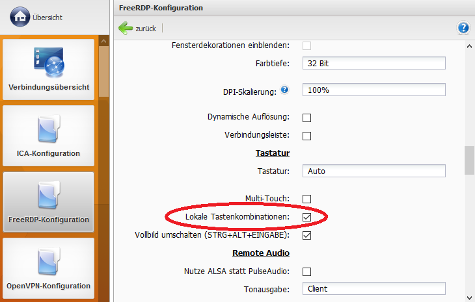Check Nutze ALSA statt PulseAudio
The width and height of the screenshot is (475, 302).
tap(307, 271)
